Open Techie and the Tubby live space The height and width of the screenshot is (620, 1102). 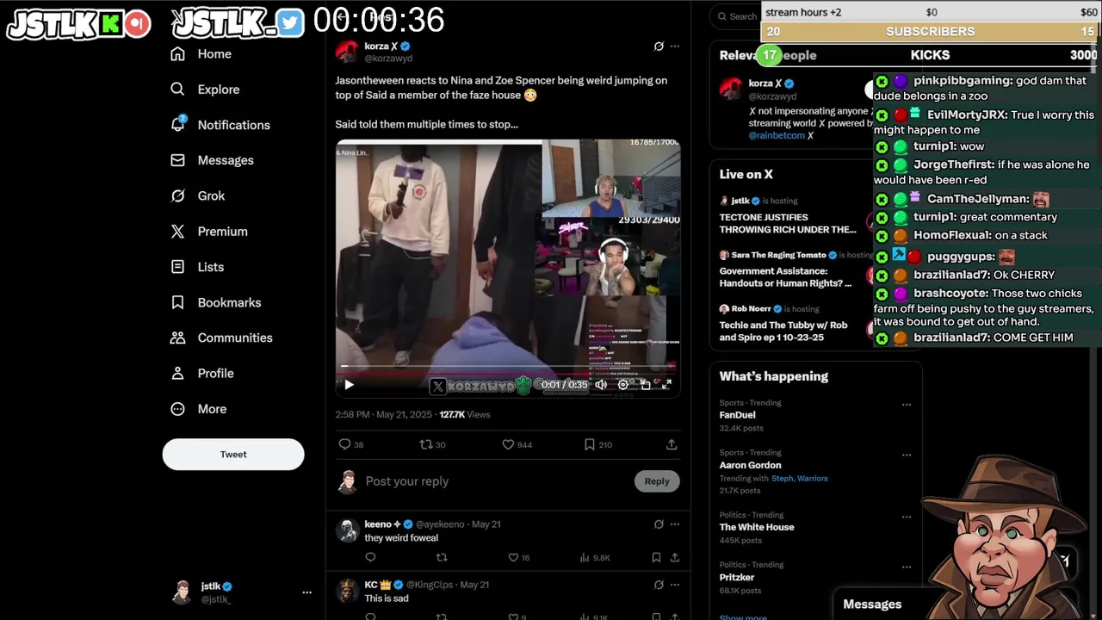point(783,332)
